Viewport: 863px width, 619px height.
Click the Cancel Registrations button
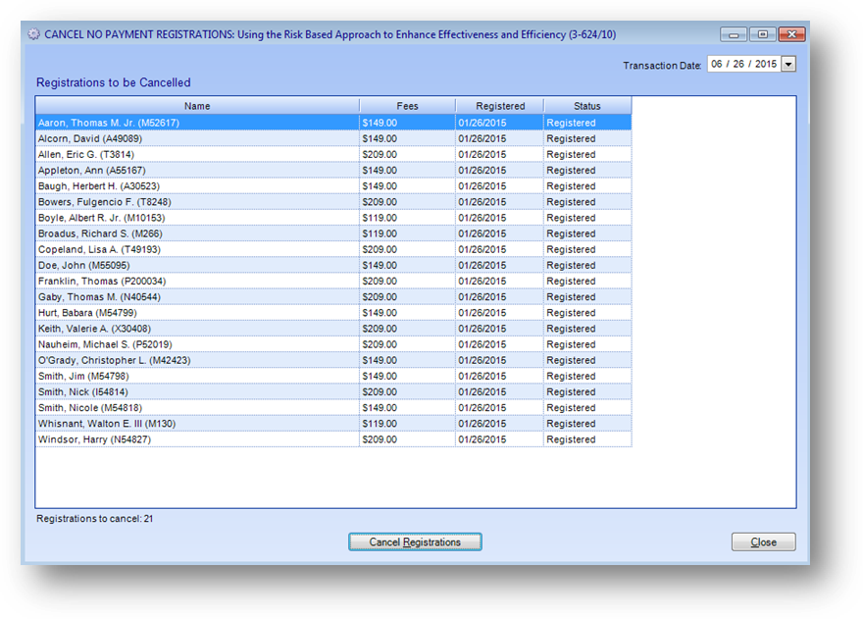(415, 542)
